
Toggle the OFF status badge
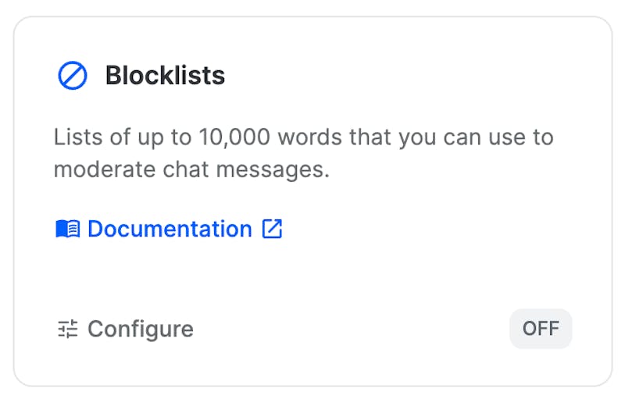point(541,329)
